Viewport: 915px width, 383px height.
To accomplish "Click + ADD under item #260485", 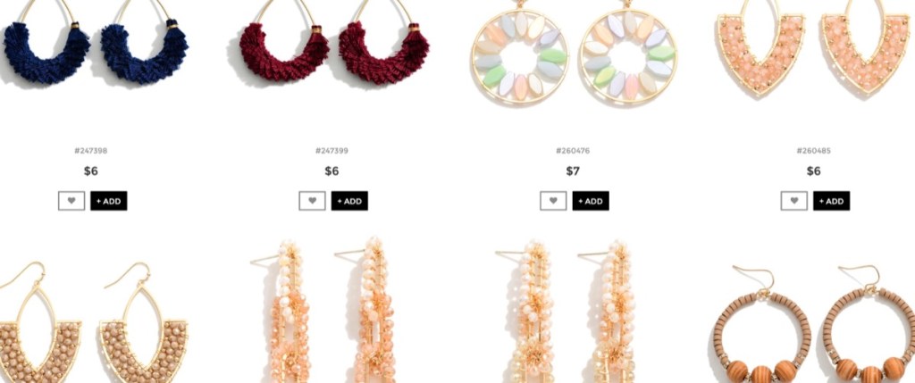I will click(x=832, y=201).
